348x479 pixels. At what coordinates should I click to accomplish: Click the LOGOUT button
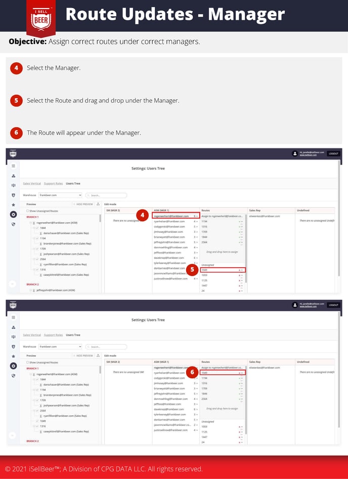333,153
